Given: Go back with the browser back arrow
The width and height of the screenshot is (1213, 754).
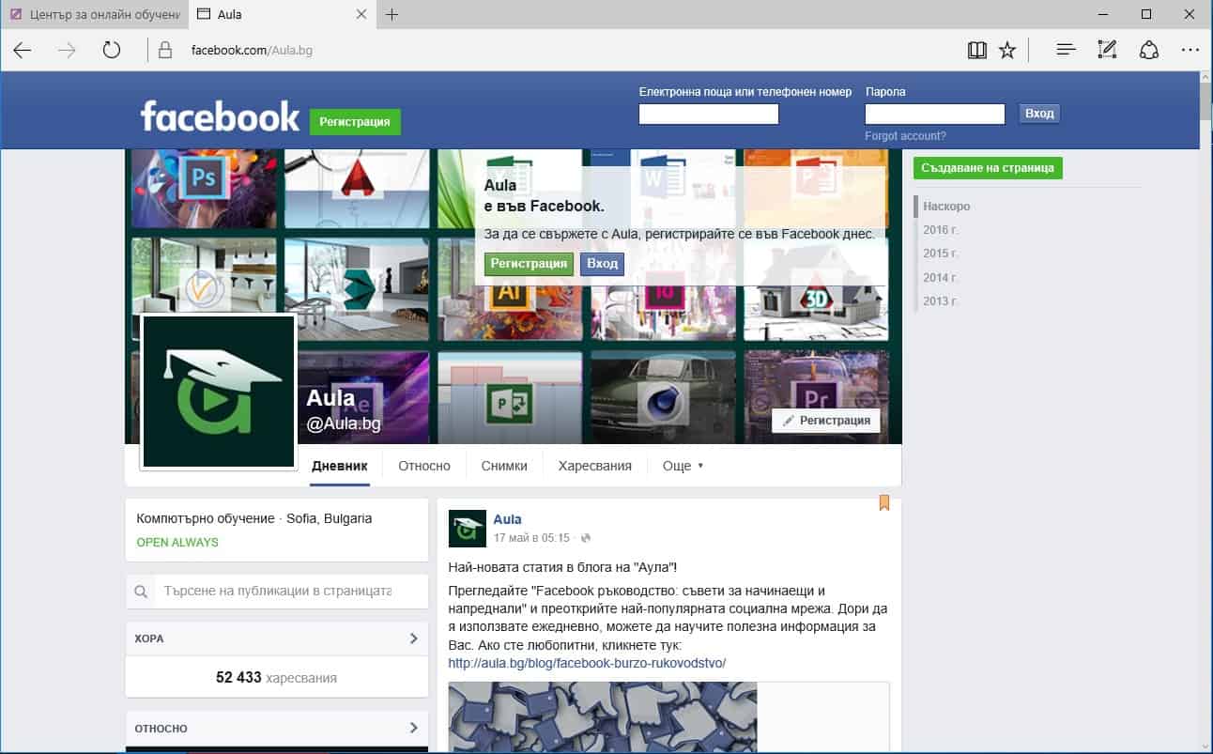Looking at the screenshot, I should point(23,51).
